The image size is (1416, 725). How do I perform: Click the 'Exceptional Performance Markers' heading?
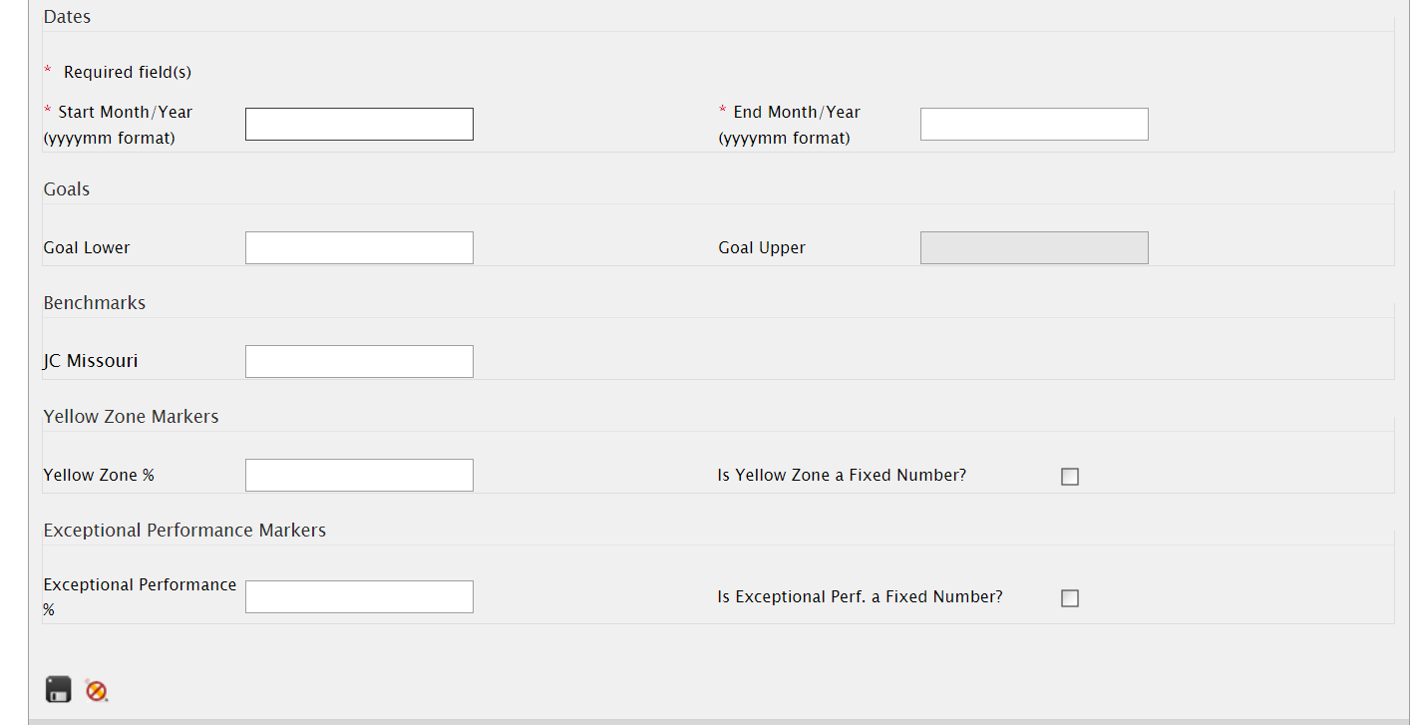coord(184,530)
